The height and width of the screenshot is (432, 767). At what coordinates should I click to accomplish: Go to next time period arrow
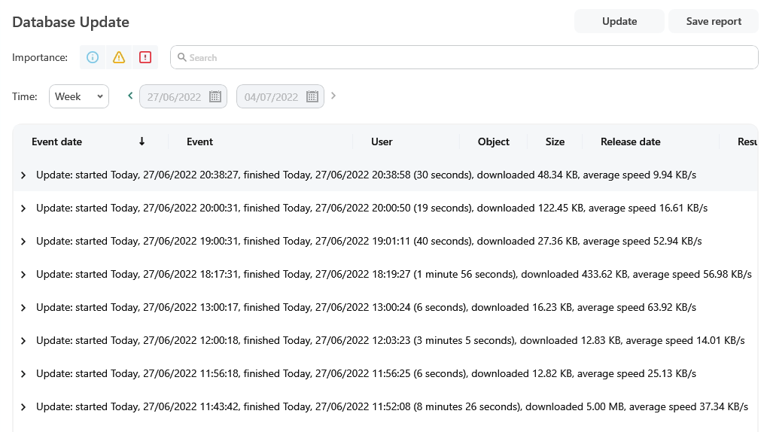[333, 96]
